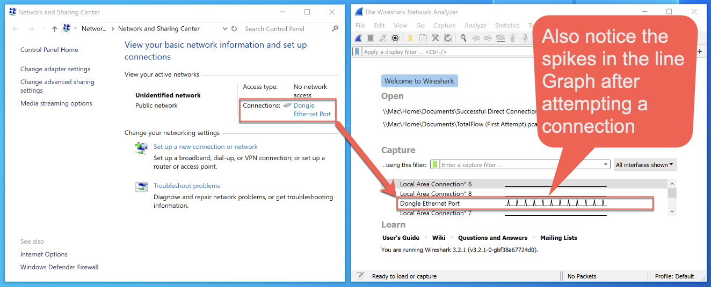This screenshot has height=287, width=711.
Task: Open the Analyze menu in Wireshark
Action: click(475, 25)
